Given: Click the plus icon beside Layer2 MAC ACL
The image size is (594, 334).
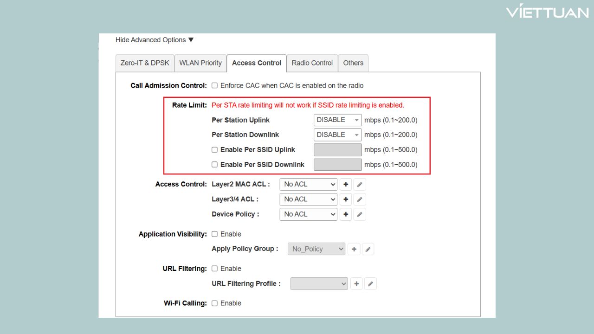Looking at the screenshot, I should point(346,185).
